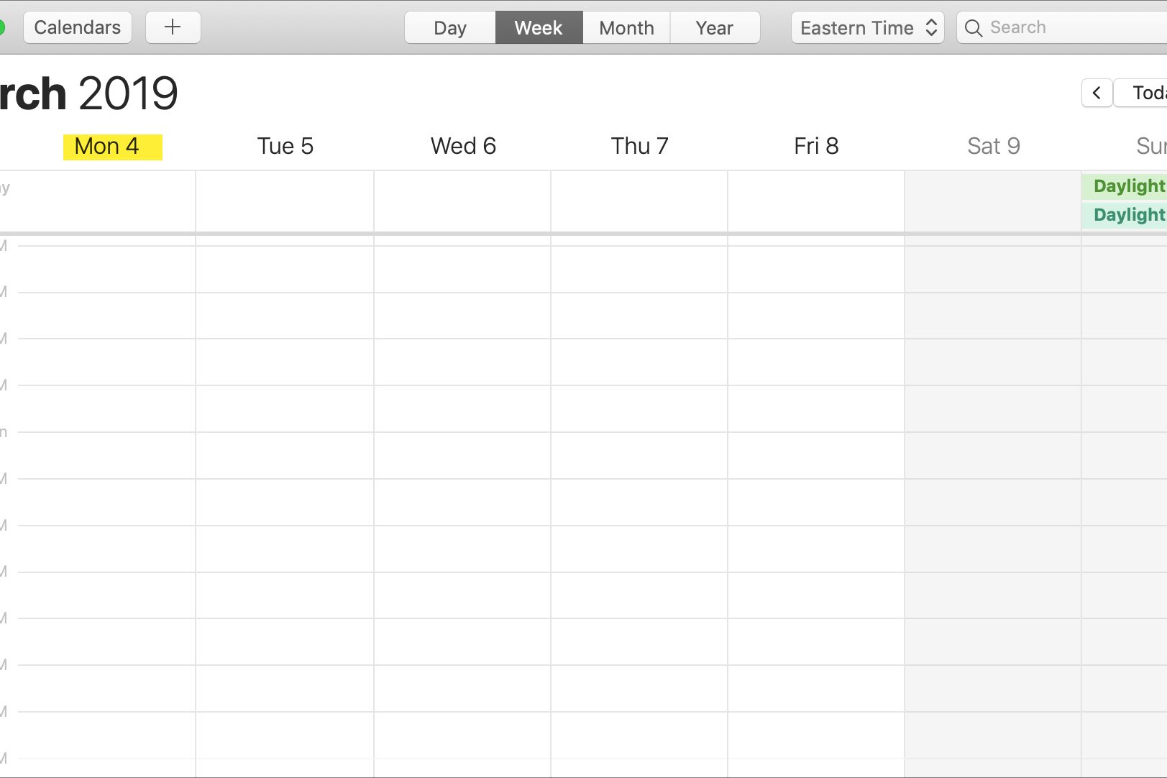This screenshot has width=1167, height=778.
Task: Click the green window zoom button
Action: tap(1, 27)
